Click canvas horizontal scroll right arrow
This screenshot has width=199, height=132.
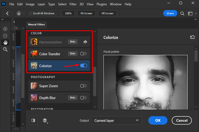point(18,129)
